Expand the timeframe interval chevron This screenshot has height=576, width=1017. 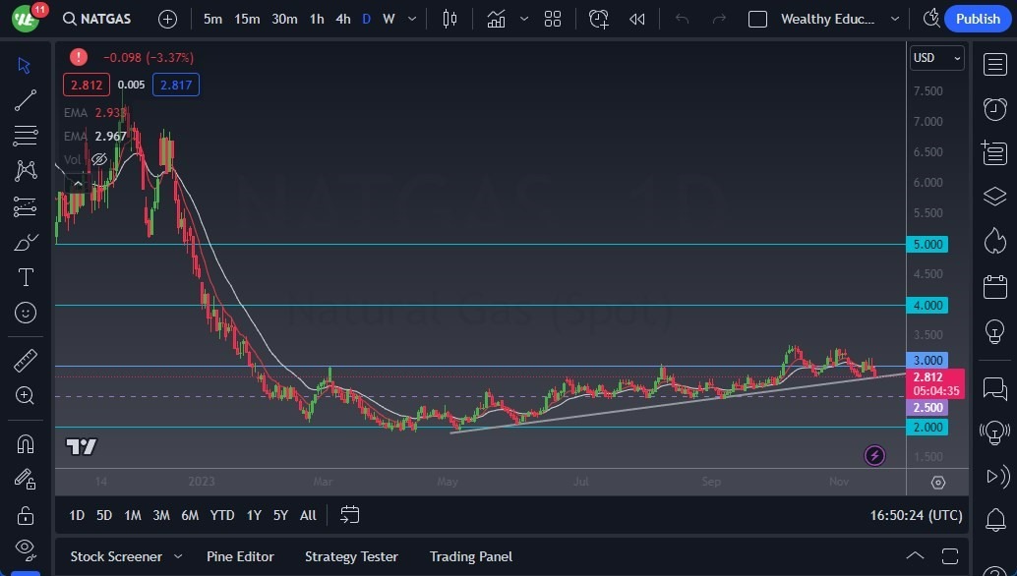click(412, 19)
